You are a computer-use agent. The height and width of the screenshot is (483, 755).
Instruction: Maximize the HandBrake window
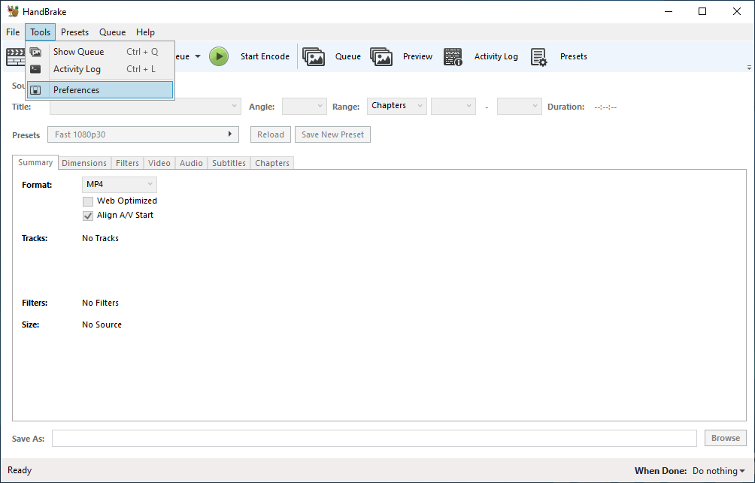(702, 11)
